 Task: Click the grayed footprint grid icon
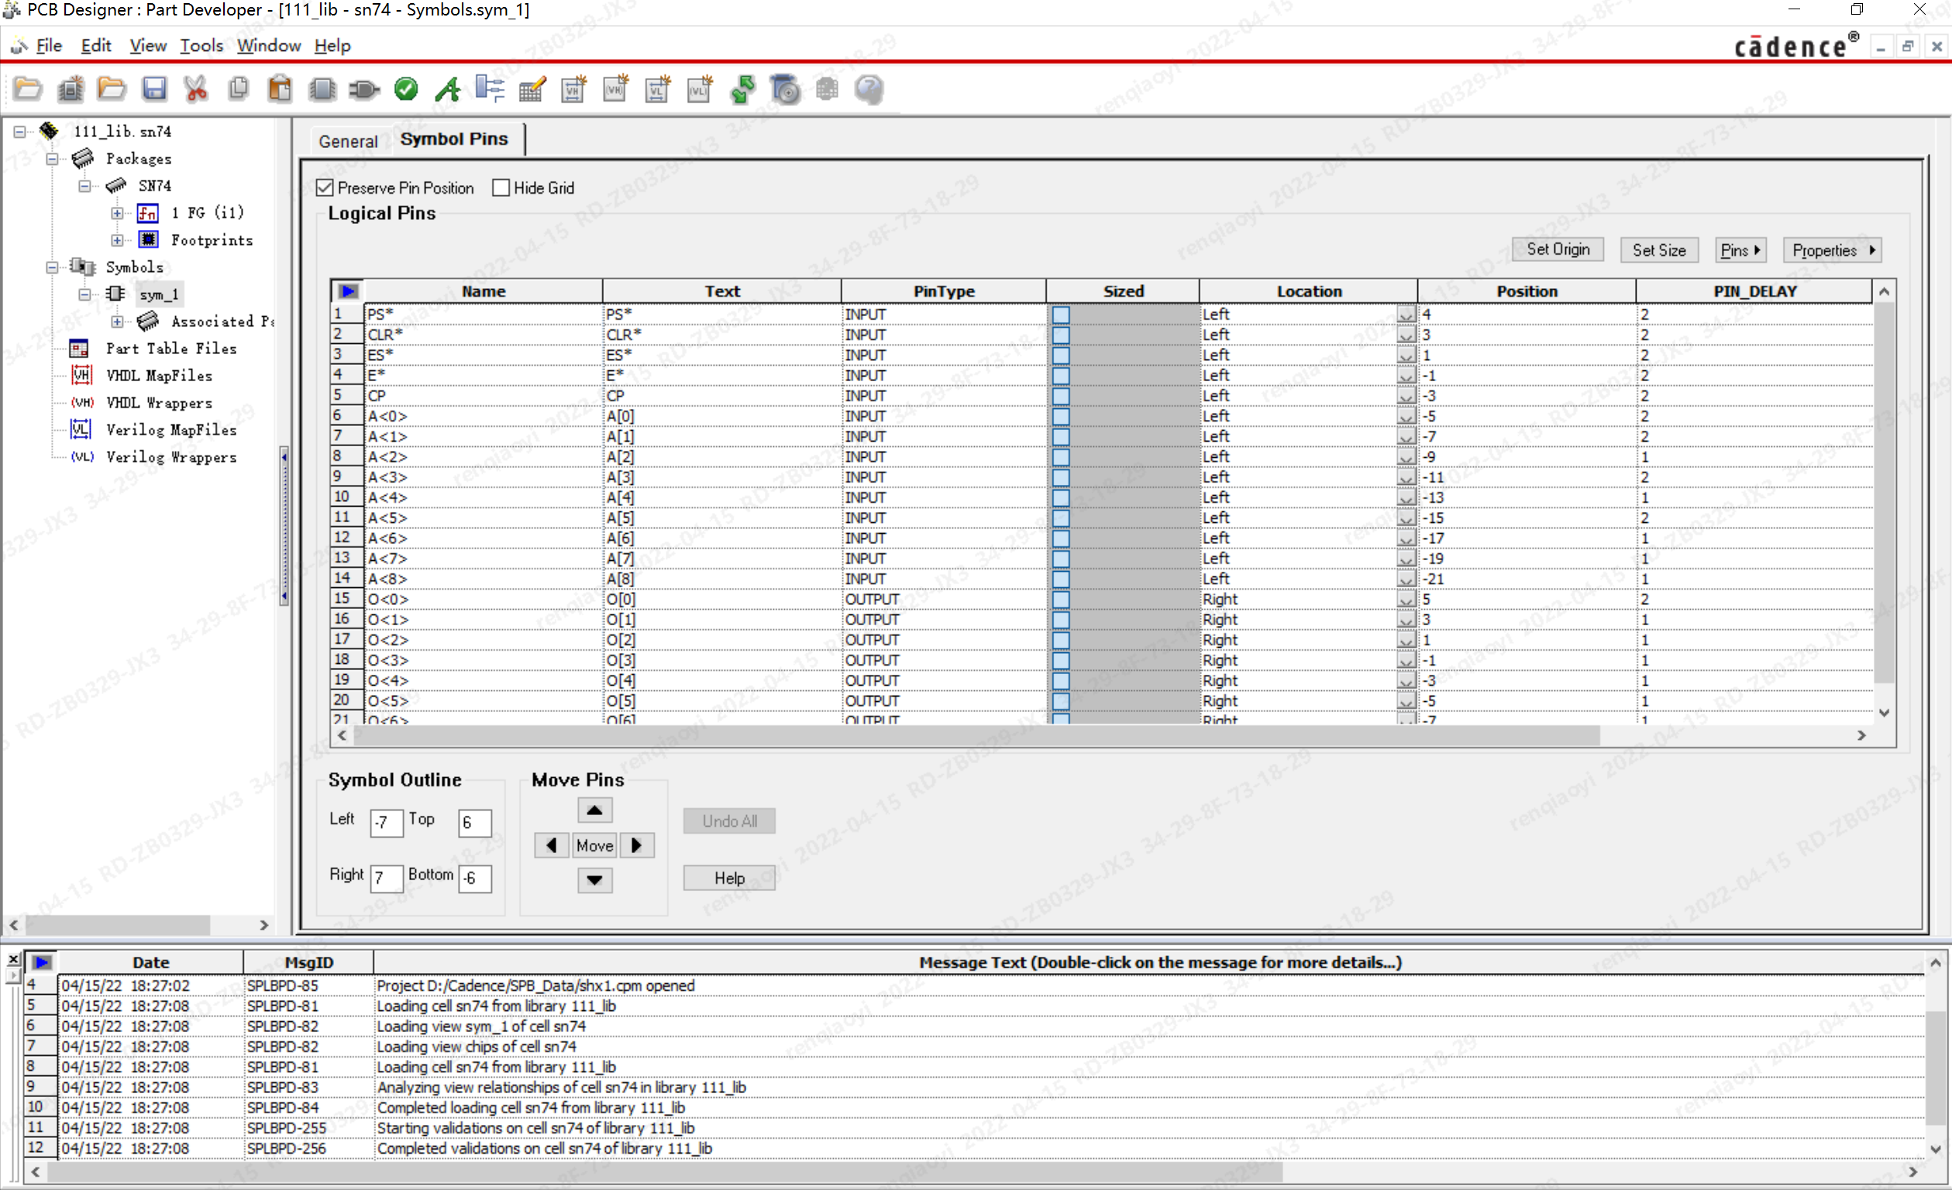tap(827, 89)
